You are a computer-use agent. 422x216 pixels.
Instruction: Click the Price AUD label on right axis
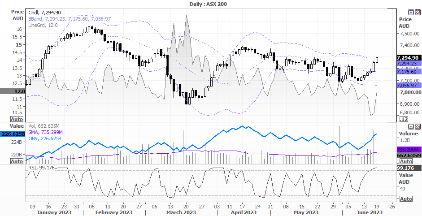click(x=405, y=22)
